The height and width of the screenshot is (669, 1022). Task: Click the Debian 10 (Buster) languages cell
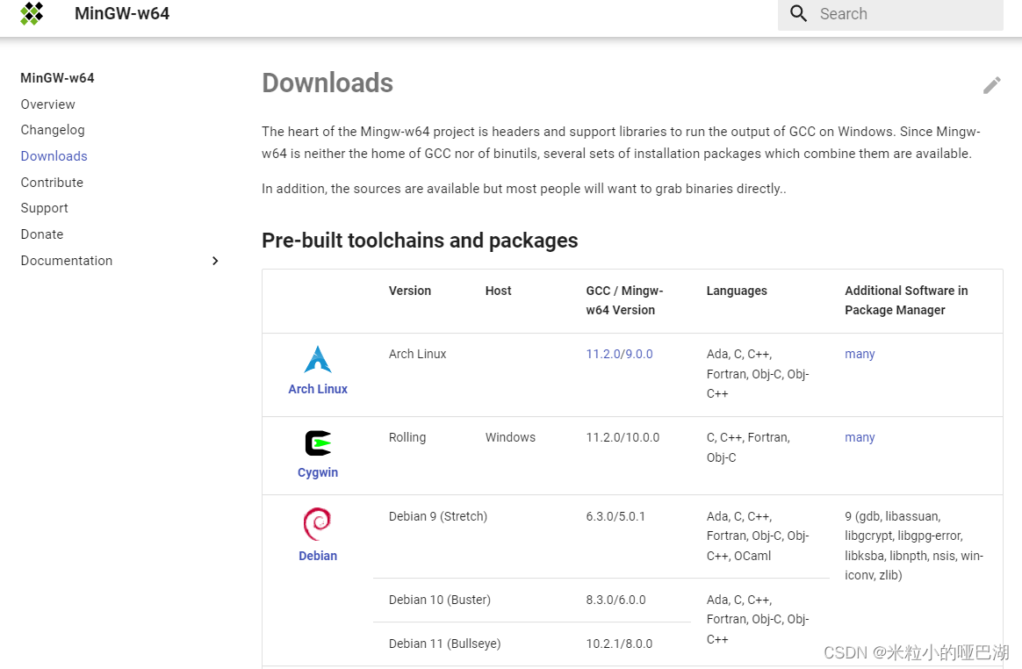(758, 620)
